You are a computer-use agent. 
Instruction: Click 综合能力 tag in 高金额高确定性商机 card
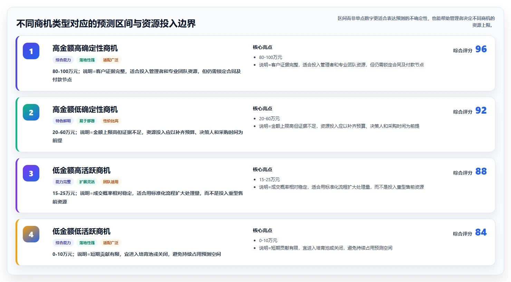(63, 60)
